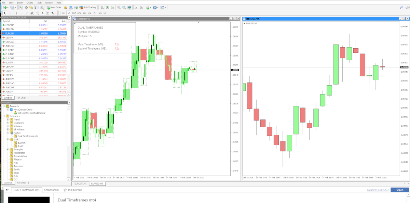This screenshot has height=203, width=410.
Task: Tile chart windows with the grid icon
Action: click(x=129, y=7)
